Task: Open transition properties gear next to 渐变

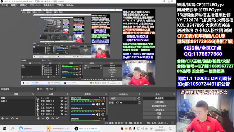Action: coord(139,99)
